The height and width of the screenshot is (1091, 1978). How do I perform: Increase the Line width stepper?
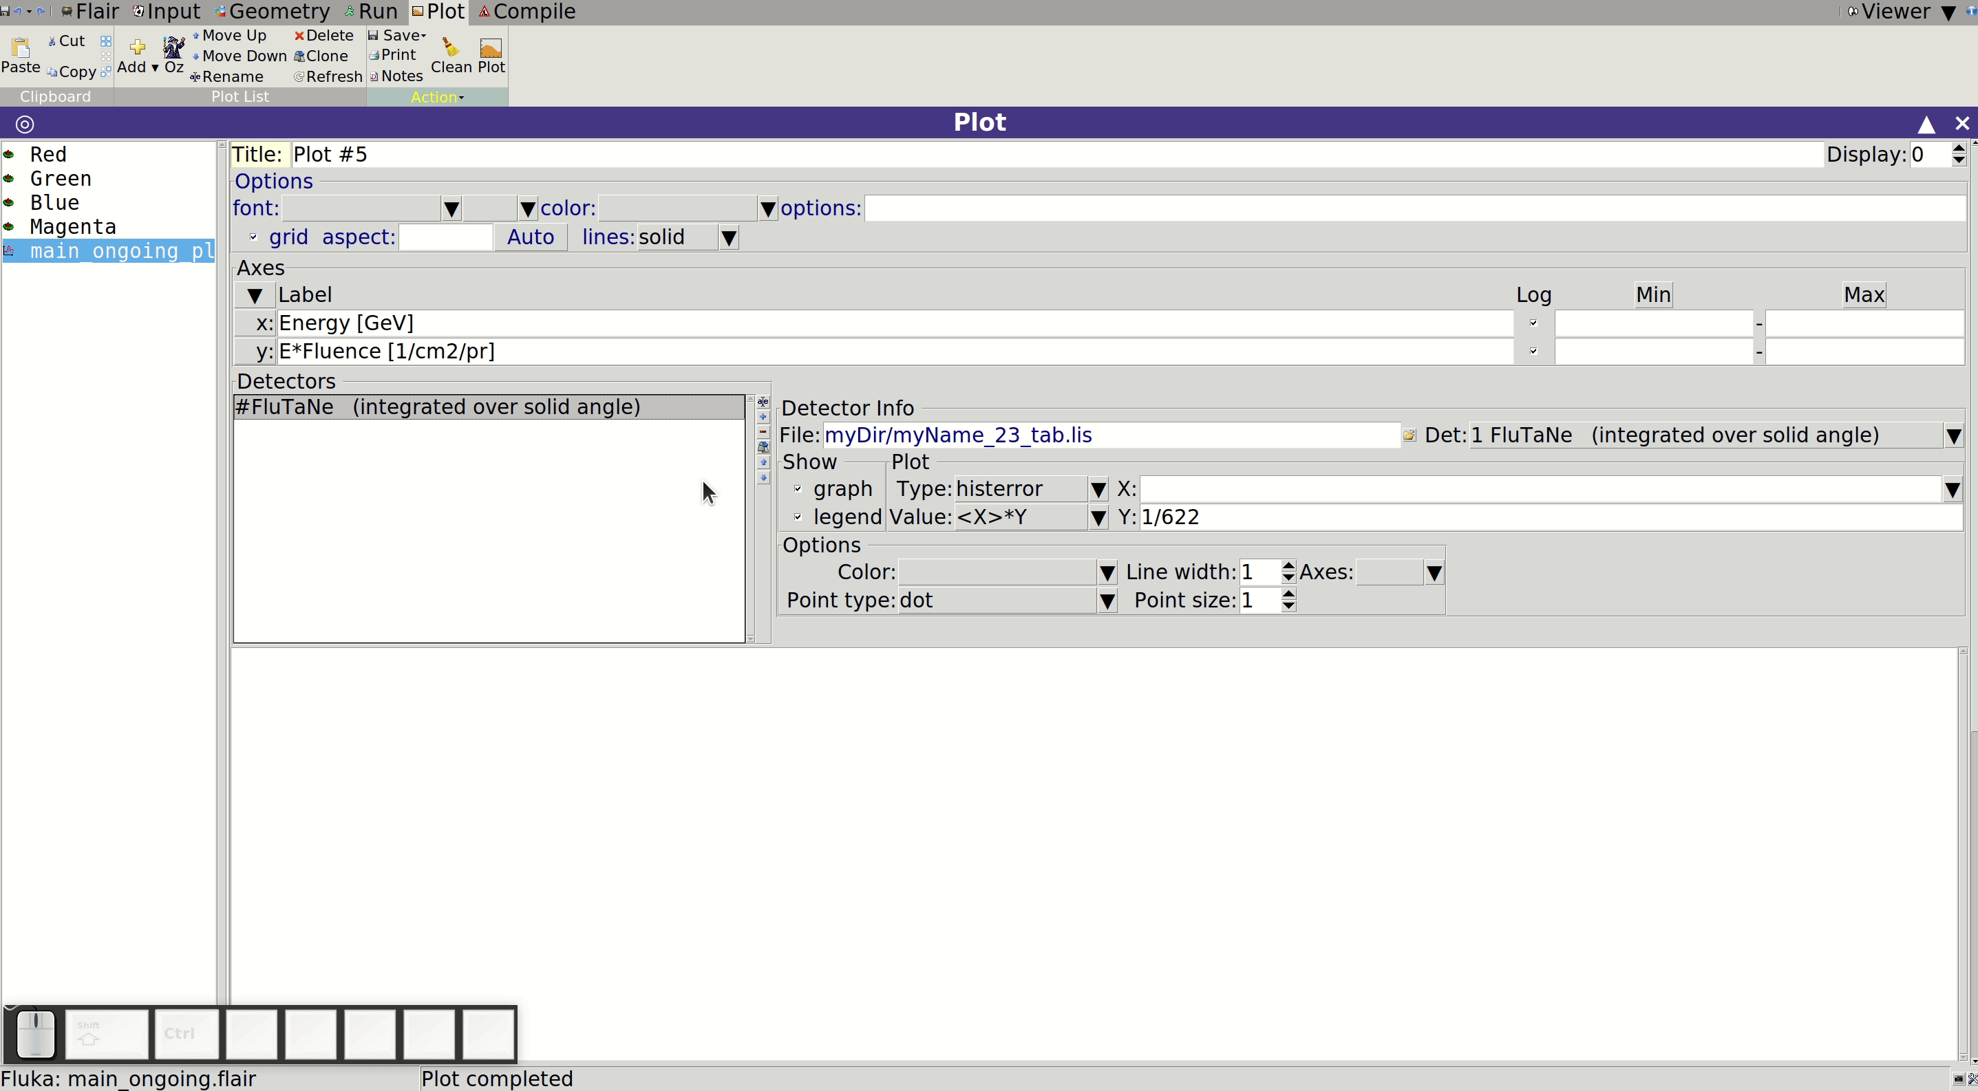1288,566
